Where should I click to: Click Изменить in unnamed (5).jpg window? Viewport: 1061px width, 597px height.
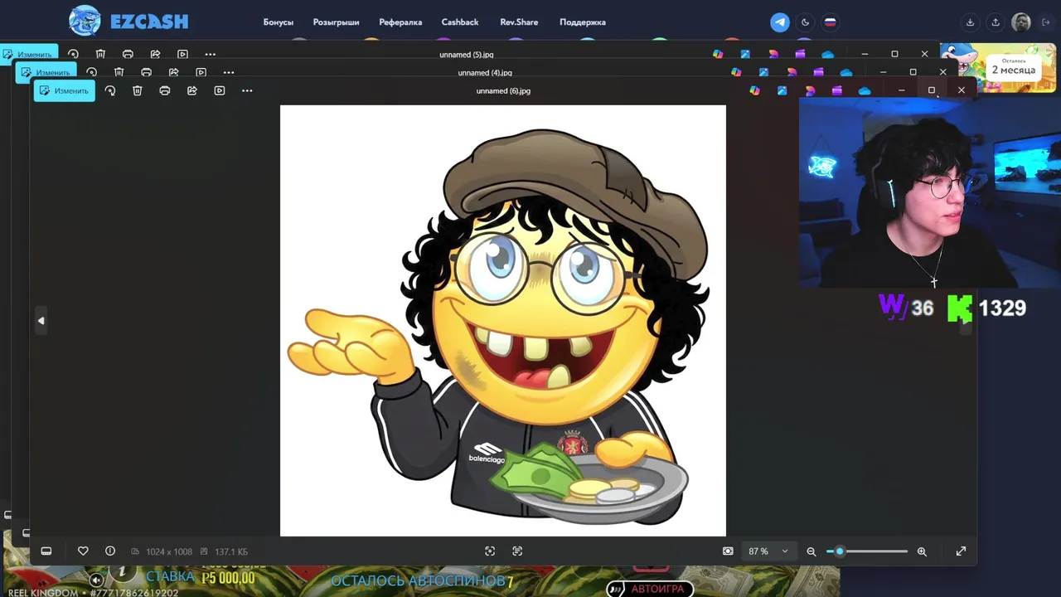(28, 54)
